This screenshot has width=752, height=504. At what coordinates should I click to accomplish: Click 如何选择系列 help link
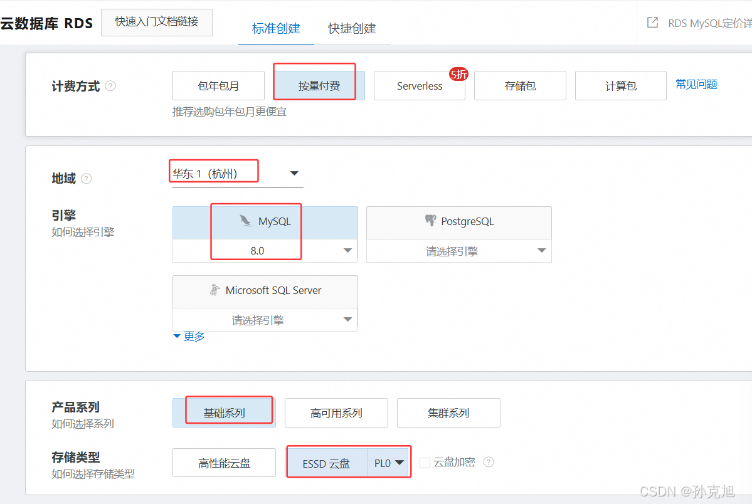click(x=83, y=423)
